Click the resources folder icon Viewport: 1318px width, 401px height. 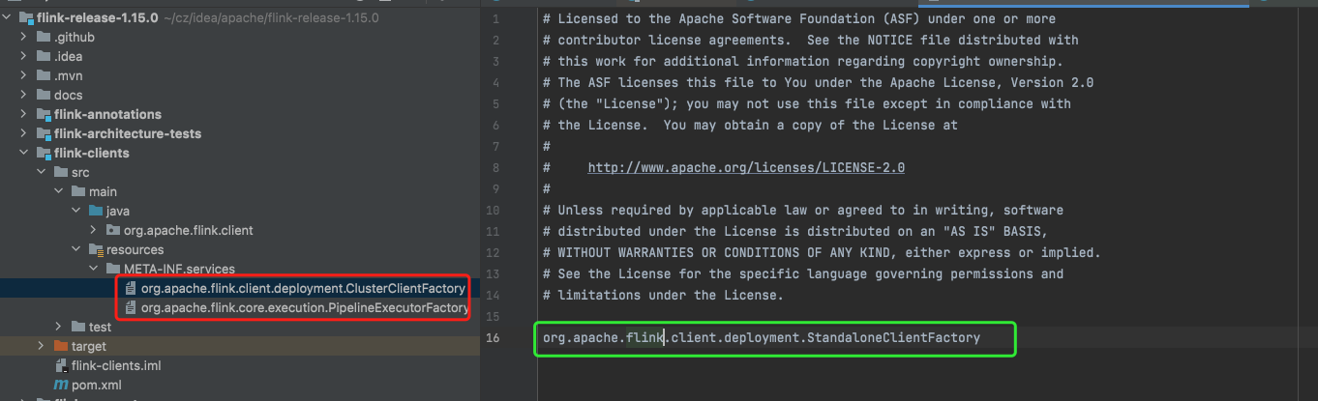tap(96, 249)
